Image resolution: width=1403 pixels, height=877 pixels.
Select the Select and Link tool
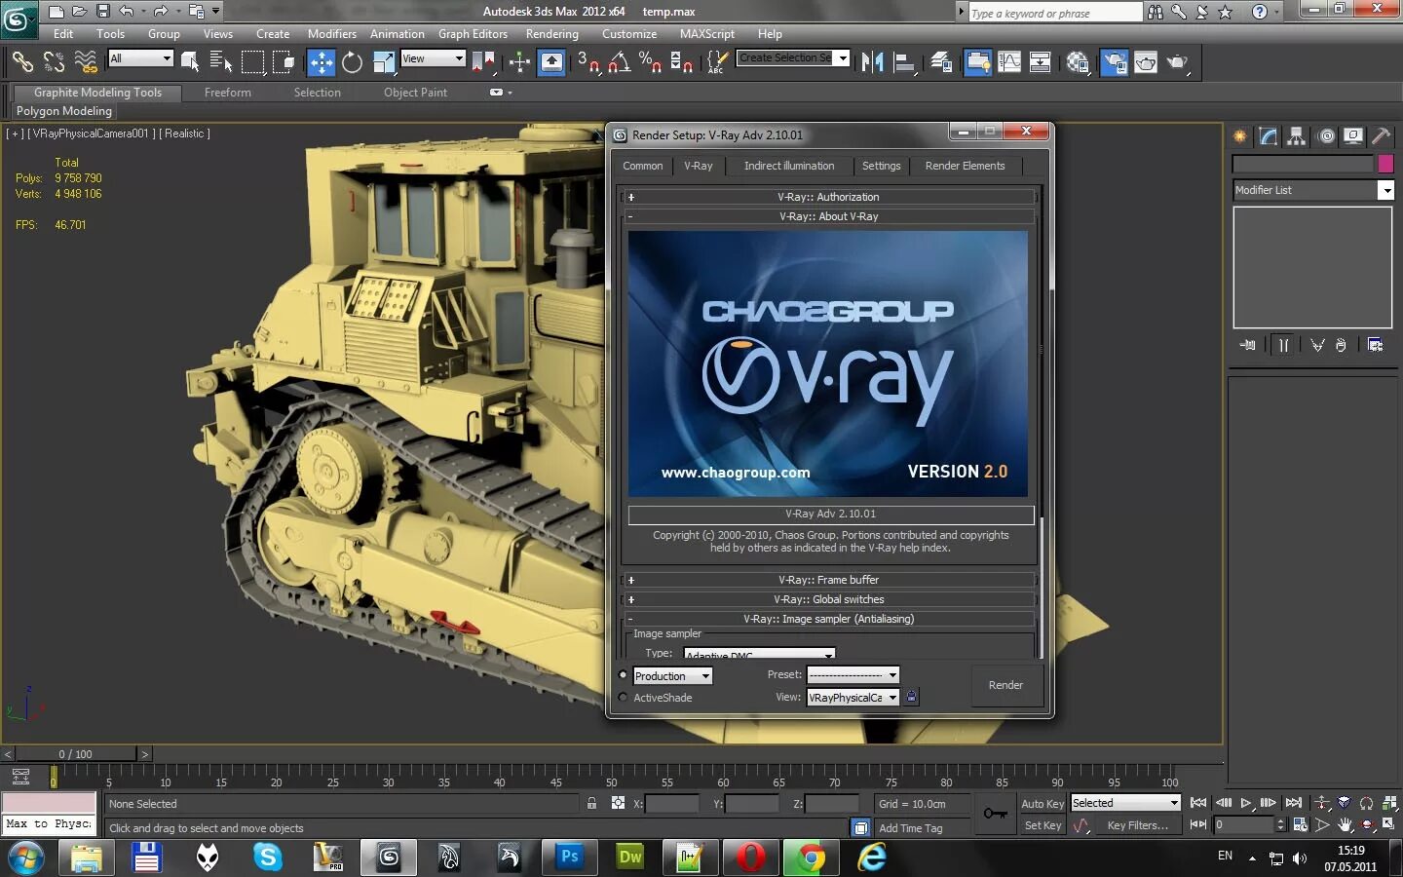(21, 62)
